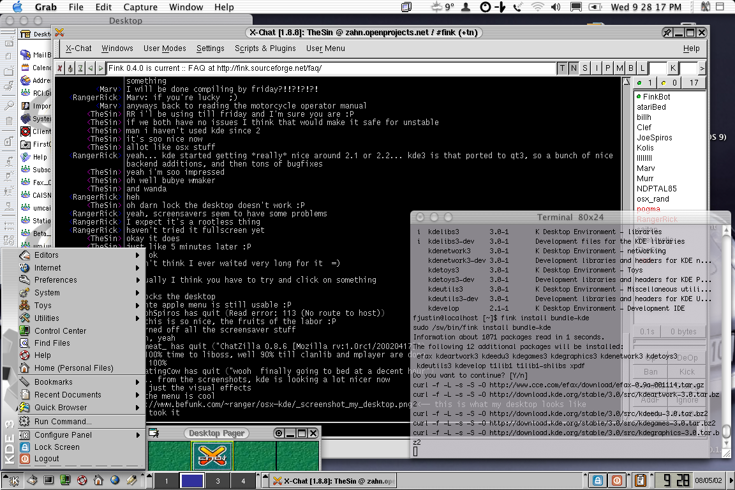Click the phone modem icon in the menu bar
This screenshot has width=735, height=490.
518,7
